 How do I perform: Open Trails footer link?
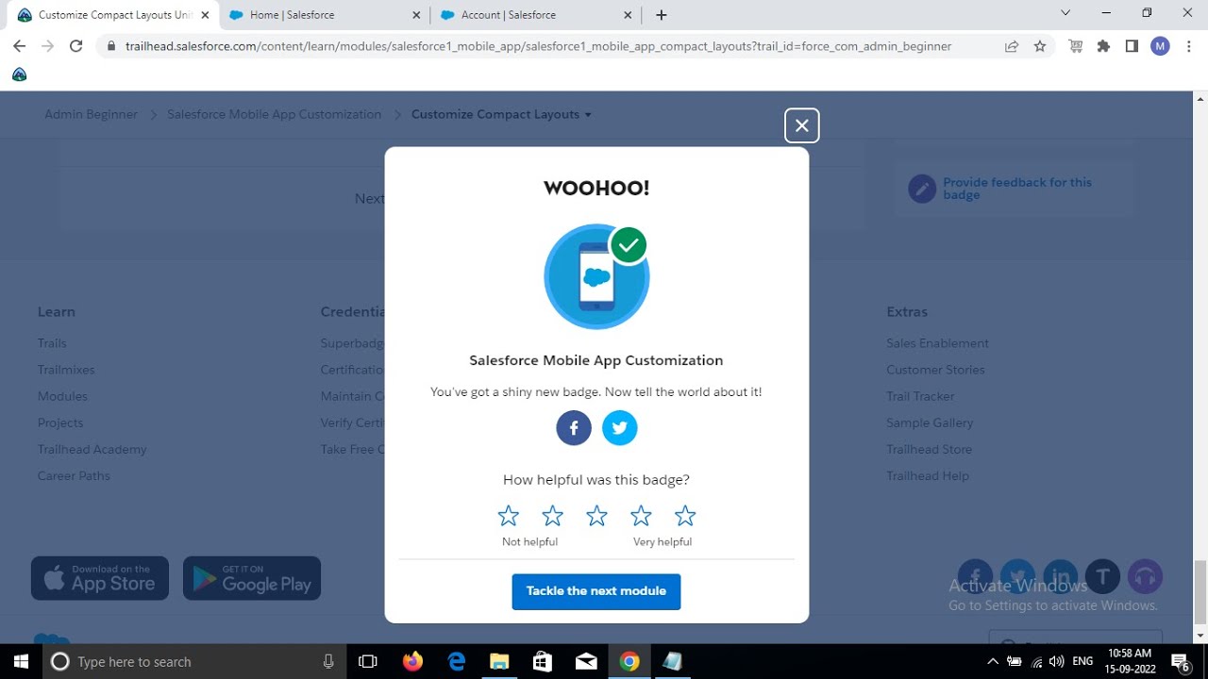coord(52,343)
